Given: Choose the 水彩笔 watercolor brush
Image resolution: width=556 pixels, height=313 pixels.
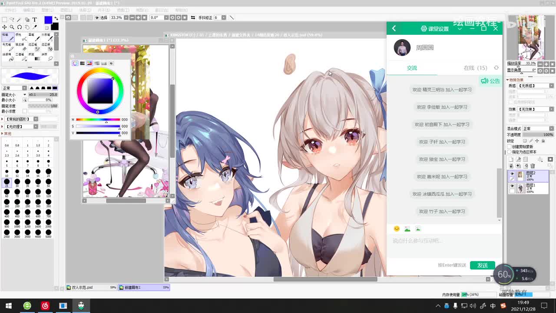Looking at the screenshot, I should pyautogui.click(x=47, y=37).
